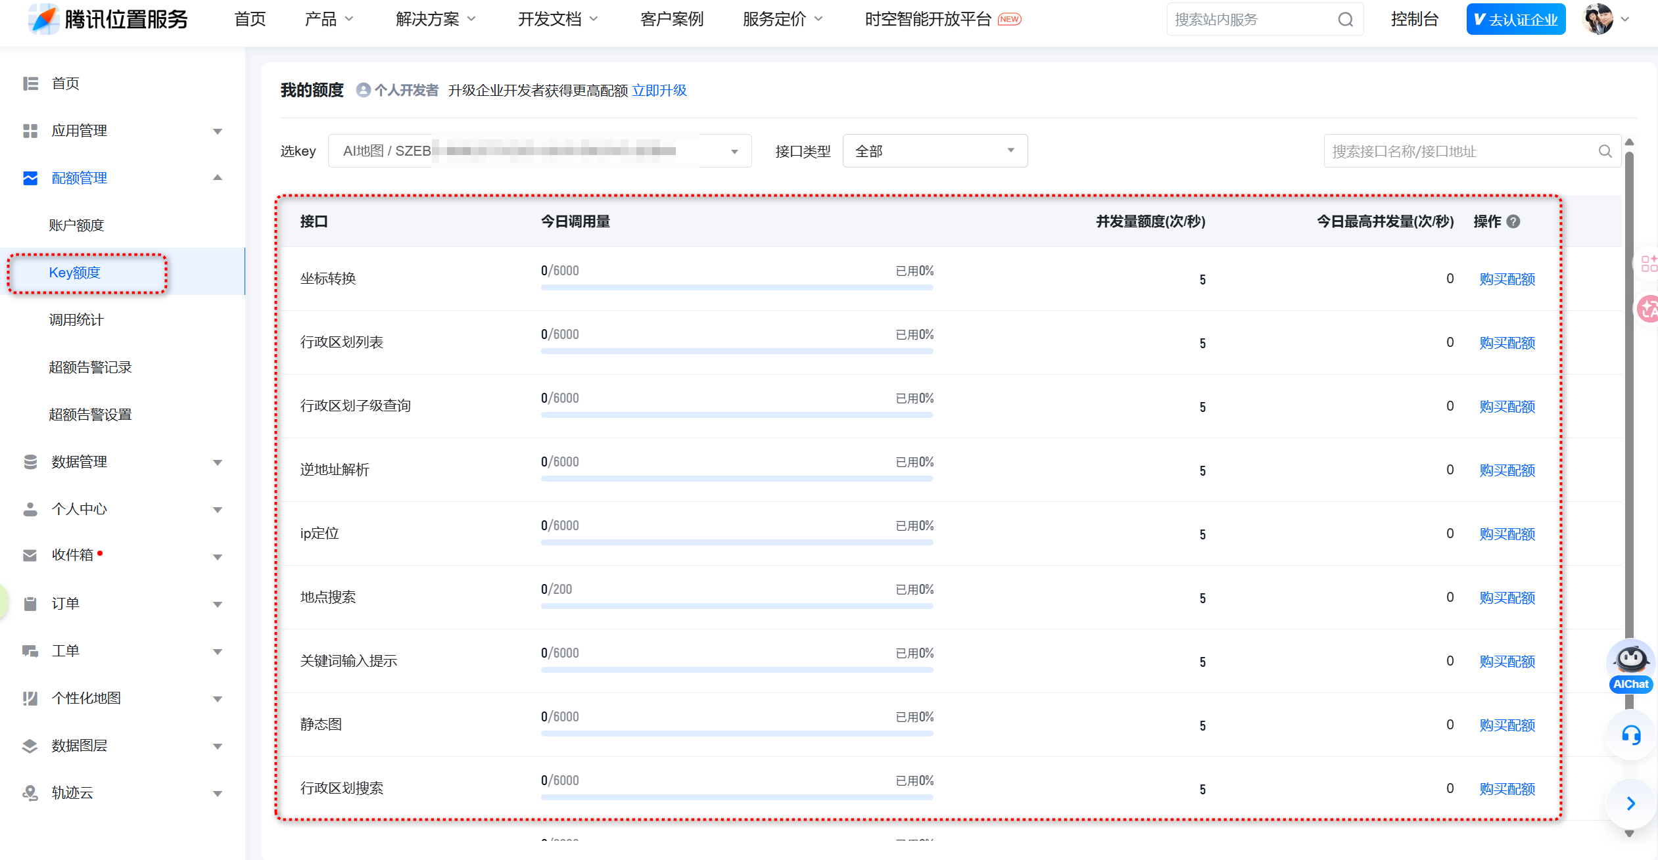Expand the 开发文档 menu
This screenshot has width=1658, height=860.
click(x=557, y=19)
